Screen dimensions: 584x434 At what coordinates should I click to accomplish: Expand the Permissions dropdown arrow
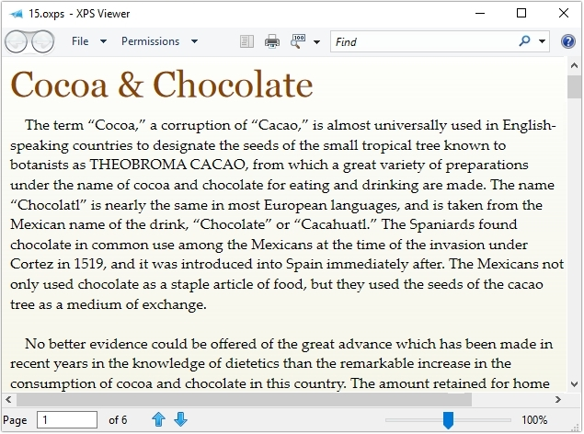click(x=194, y=41)
